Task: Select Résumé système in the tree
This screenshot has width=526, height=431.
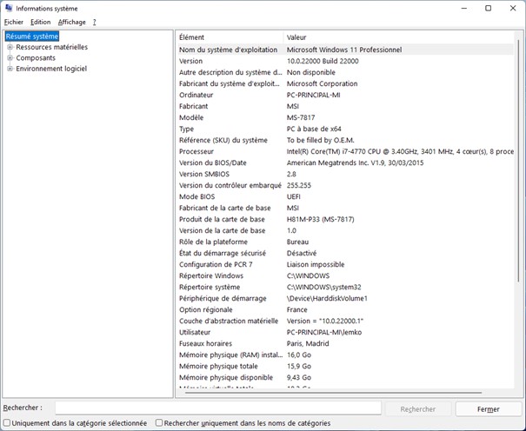Action: (x=32, y=36)
